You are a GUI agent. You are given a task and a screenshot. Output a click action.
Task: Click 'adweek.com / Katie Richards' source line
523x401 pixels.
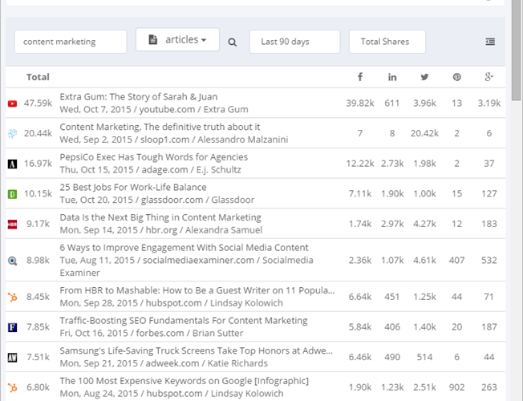[x=207, y=363]
